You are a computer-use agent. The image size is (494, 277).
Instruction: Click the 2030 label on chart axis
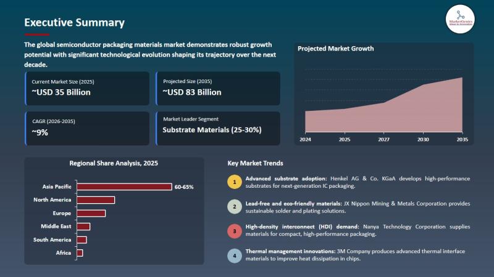point(423,140)
